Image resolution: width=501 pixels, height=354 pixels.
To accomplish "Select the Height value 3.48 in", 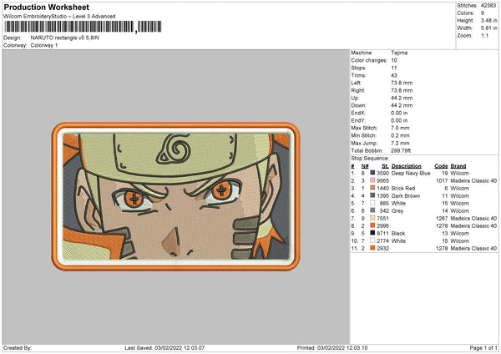I will [x=488, y=20].
